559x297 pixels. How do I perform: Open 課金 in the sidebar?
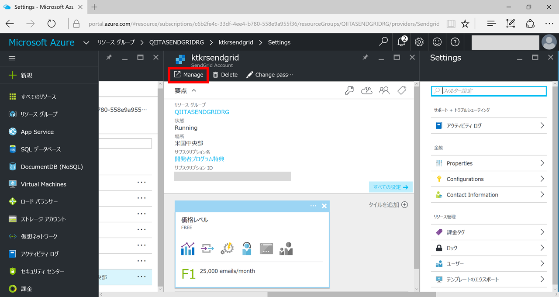pos(49,289)
